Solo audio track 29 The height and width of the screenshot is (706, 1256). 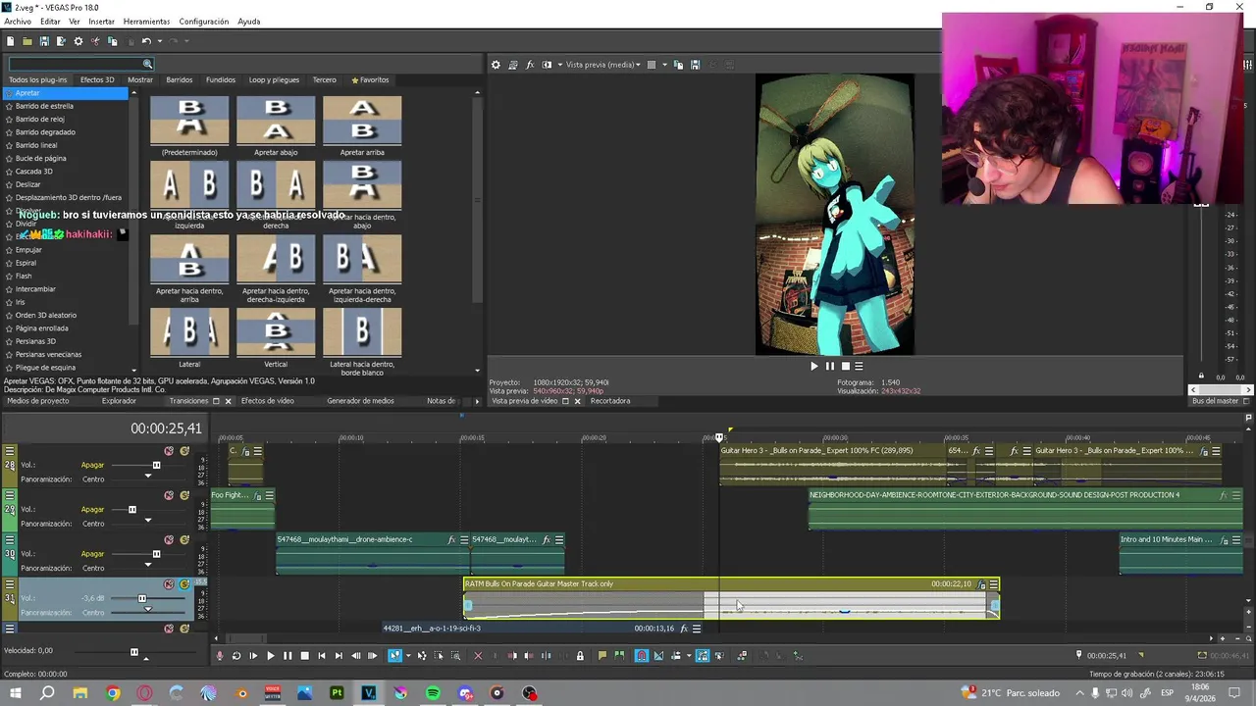[x=184, y=495]
